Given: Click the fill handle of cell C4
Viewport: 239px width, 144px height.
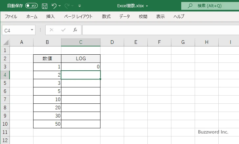Looking at the screenshot, I should pyautogui.click(x=100, y=79).
